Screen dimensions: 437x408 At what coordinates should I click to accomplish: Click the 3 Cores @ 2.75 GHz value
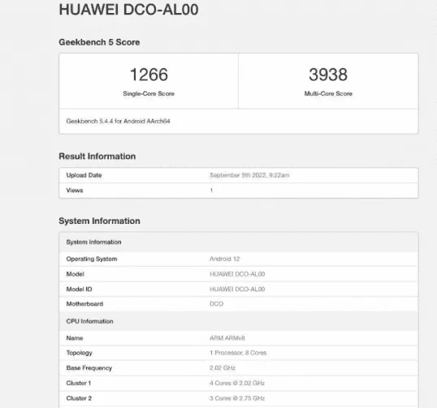(237, 398)
